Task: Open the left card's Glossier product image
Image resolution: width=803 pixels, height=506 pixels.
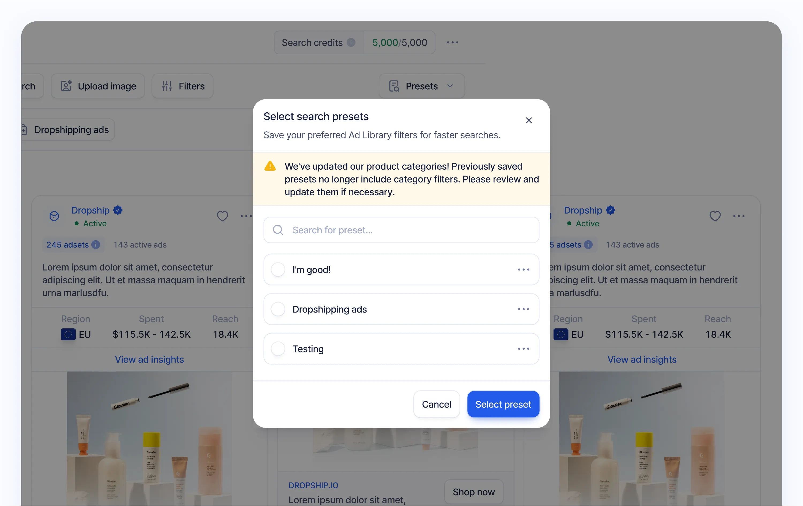Action: point(149,439)
